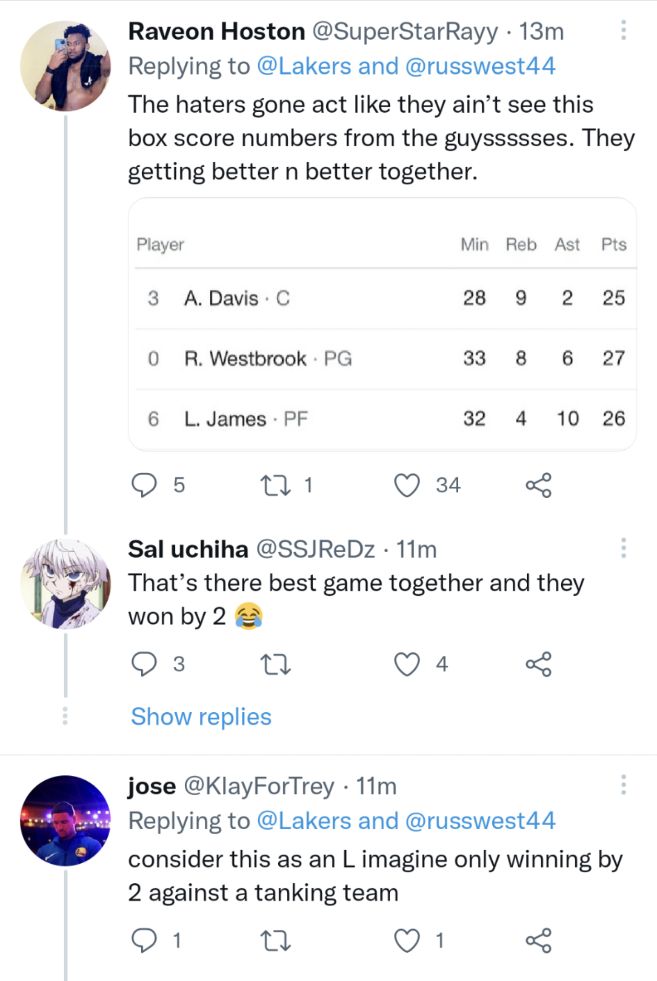This screenshot has height=981, width=657.
Task: Like Raveon Hoston's tweet
Action: [408, 485]
